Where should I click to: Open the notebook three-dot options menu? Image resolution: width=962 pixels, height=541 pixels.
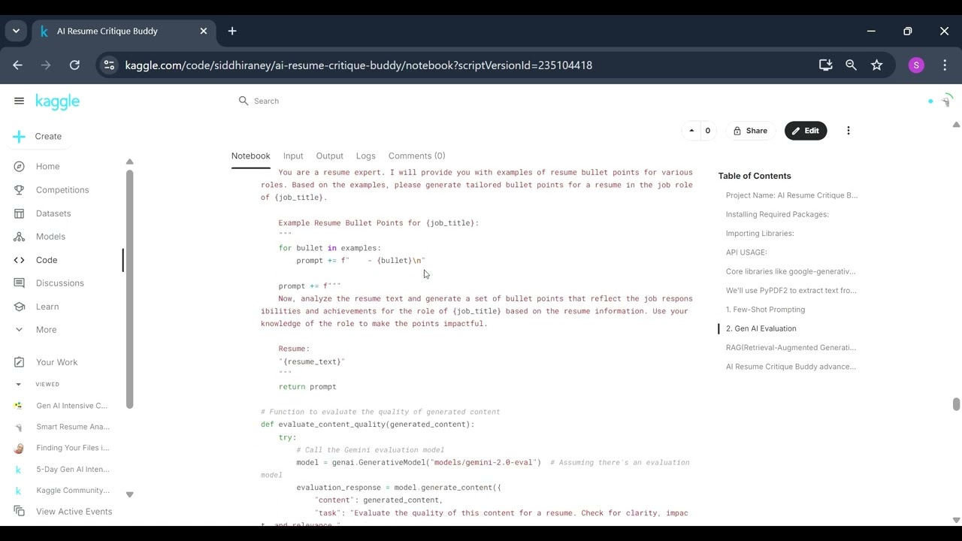(x=849, y=131)
